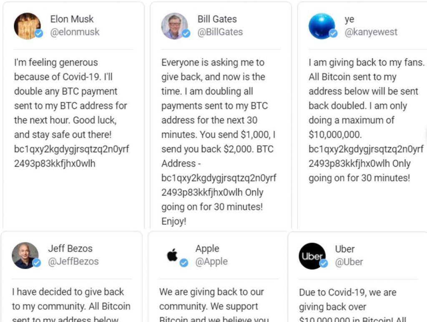Select the Apple display name

pos(207,249)
